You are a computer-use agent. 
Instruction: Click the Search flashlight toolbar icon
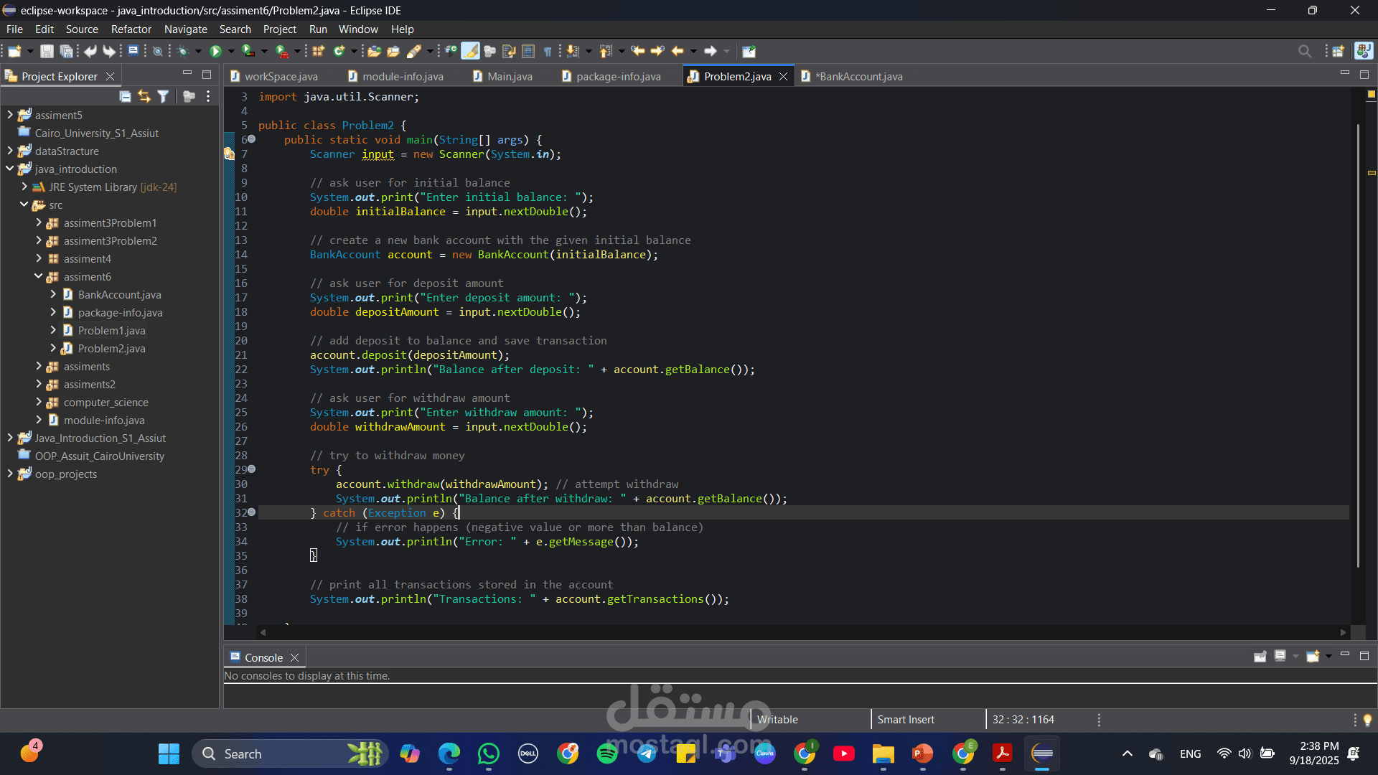point(414,51)
